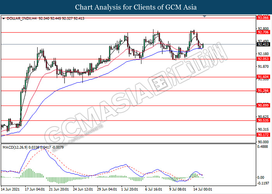Viewport: 272px width, 194px height.
Task: Select the 92.053 support price label
Action: [x=263, y=59]
